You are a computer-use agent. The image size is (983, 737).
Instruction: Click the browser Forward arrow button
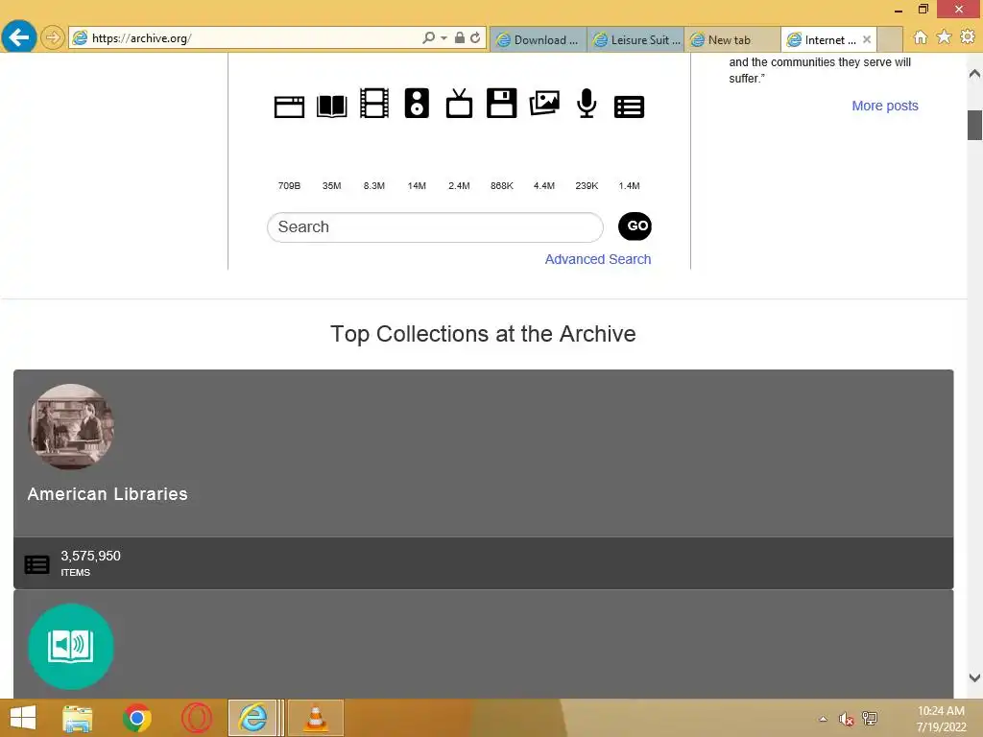click(53, 37)
